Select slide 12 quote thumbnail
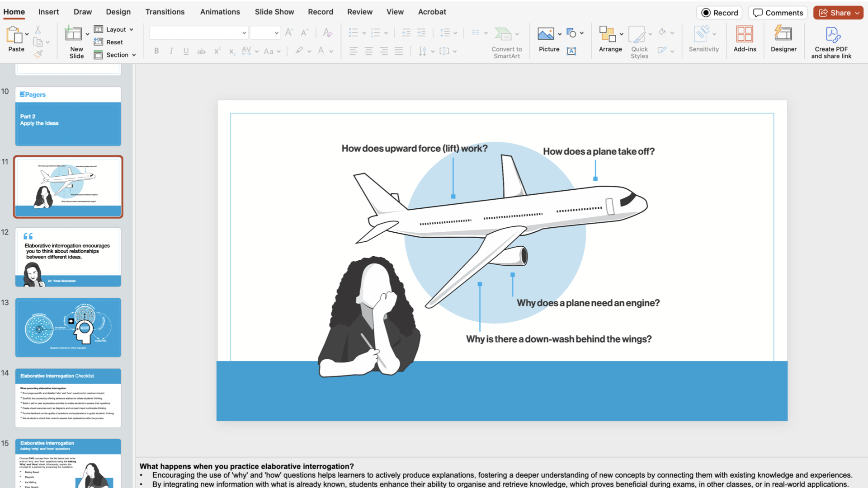868x488 pixels. pos(68,257)
